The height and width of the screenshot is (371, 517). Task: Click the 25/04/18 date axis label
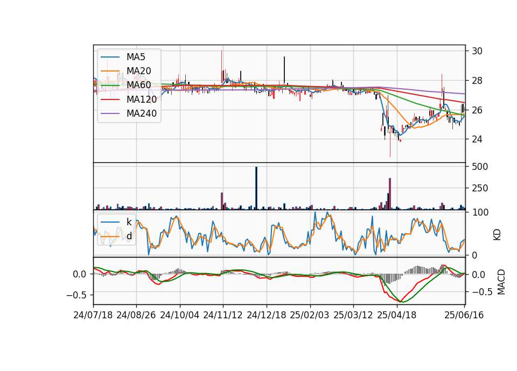point(397,315)
